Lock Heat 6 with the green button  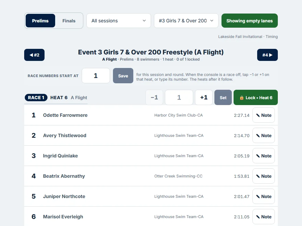click(x=256, y=97)
